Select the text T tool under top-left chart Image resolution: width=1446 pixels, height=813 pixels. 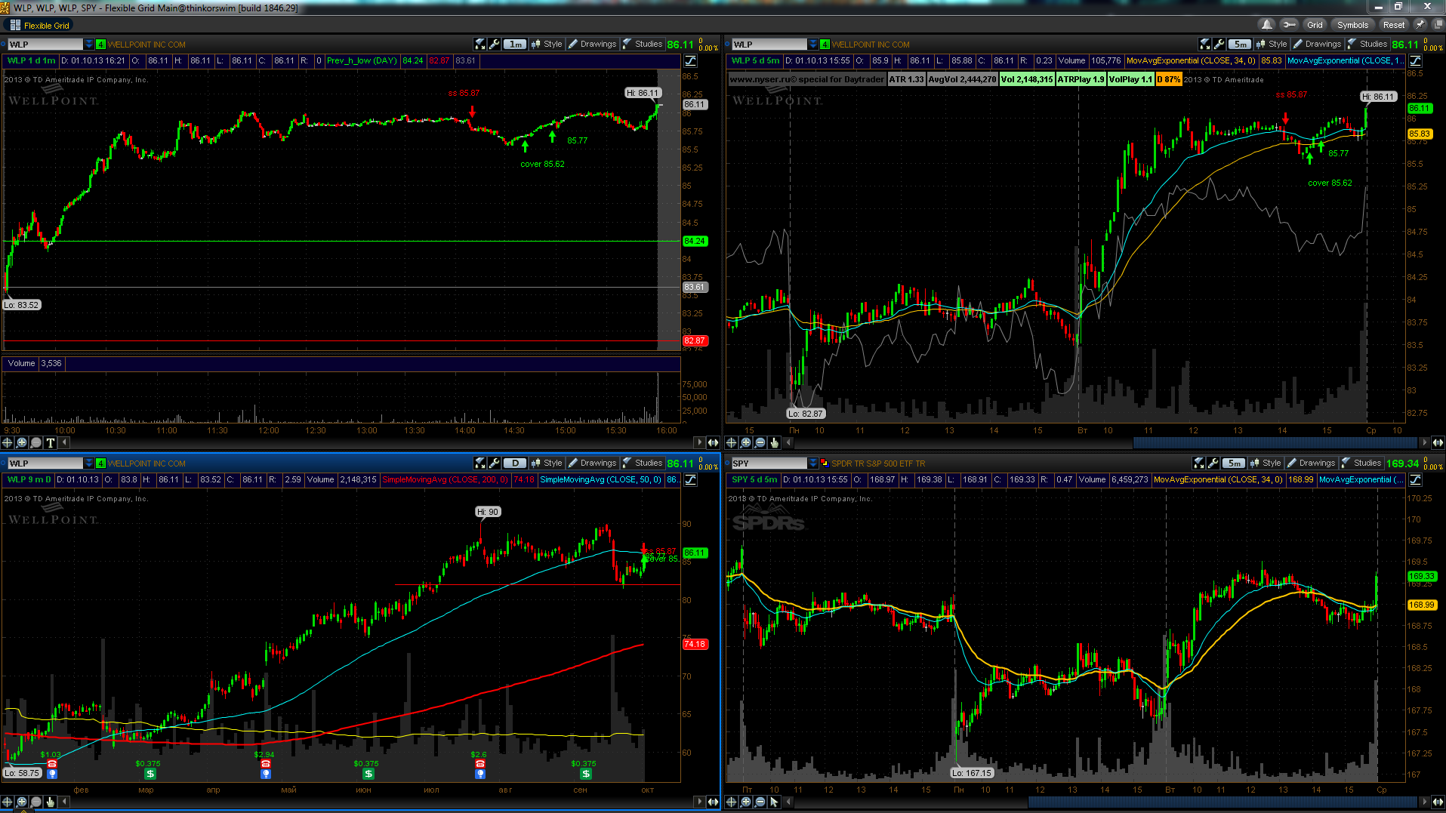[x=51, y=442]
